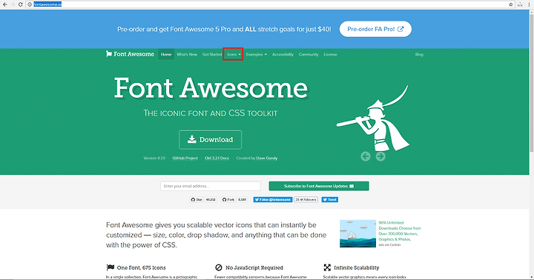Click the GitHub Star button
Screen dimensions: 534x280
[197, 200]
